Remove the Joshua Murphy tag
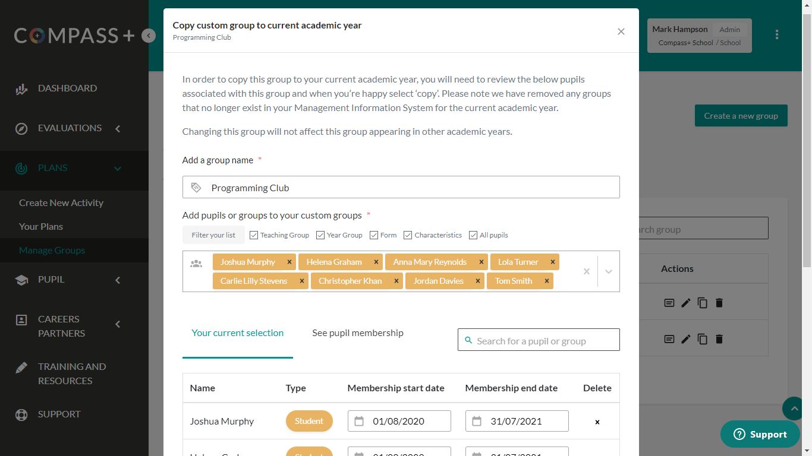 click(x=289, y=262)
